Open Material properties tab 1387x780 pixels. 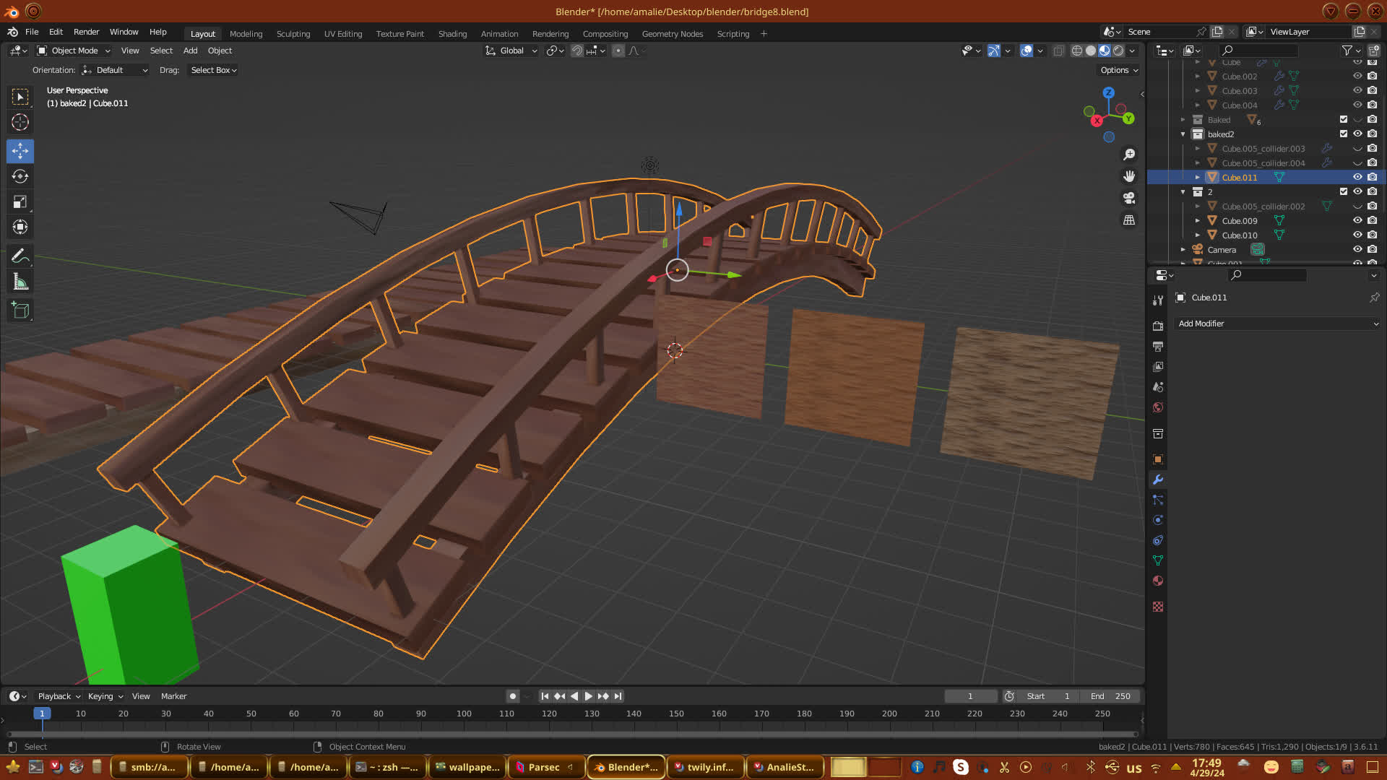1158,581
